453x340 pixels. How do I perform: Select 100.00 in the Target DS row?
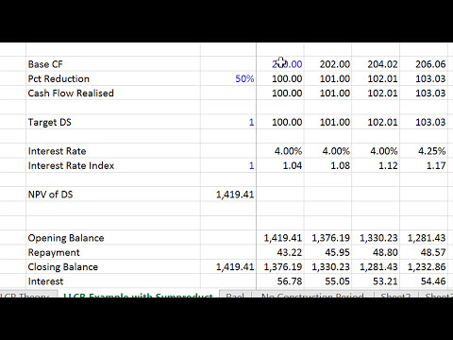point(280,122)
